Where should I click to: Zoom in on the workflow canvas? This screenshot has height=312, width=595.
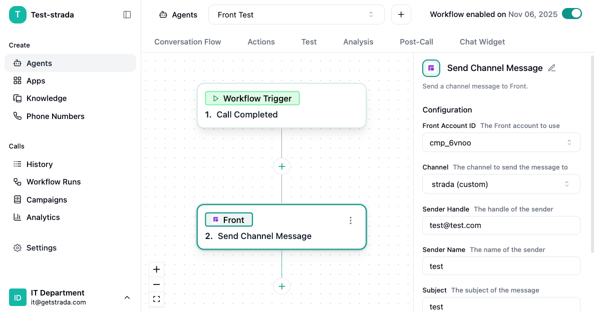156,269
